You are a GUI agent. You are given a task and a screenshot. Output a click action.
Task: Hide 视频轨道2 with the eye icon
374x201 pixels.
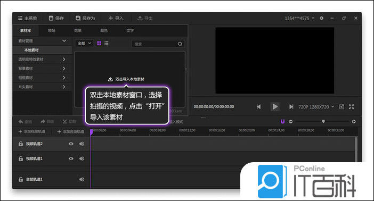tap(71, 144)
